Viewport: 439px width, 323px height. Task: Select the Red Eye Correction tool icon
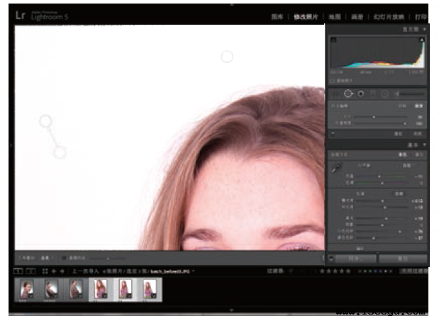click(361, 94)
